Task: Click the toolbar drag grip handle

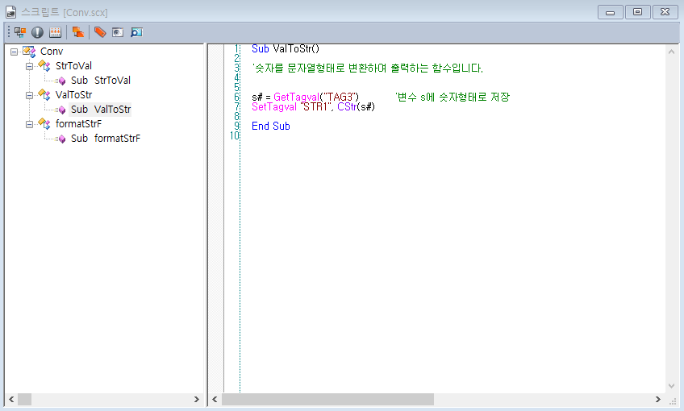Action: click(9, 32)
